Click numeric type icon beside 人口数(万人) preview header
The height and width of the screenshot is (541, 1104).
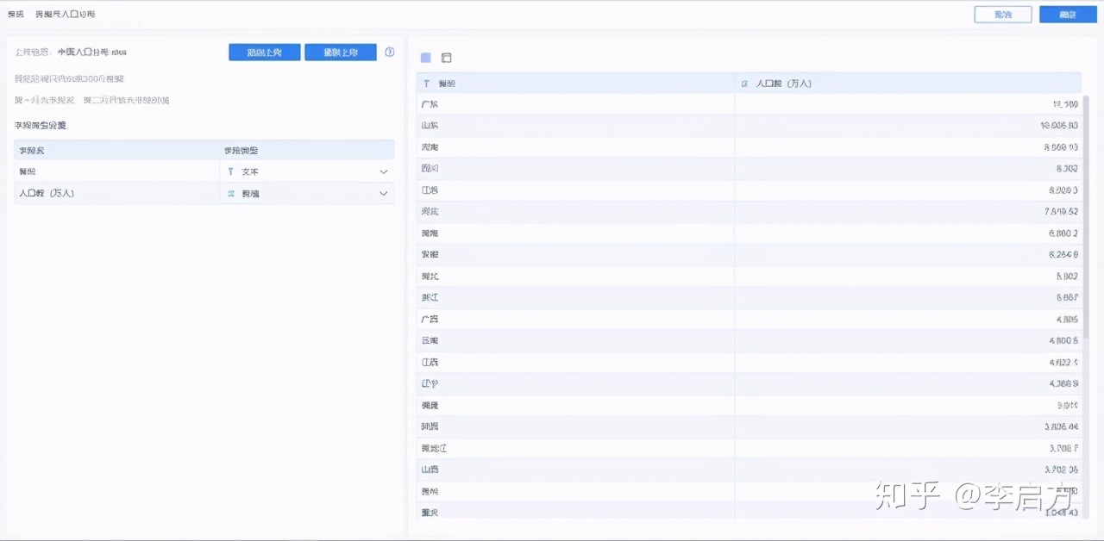(x=744, y=84)
